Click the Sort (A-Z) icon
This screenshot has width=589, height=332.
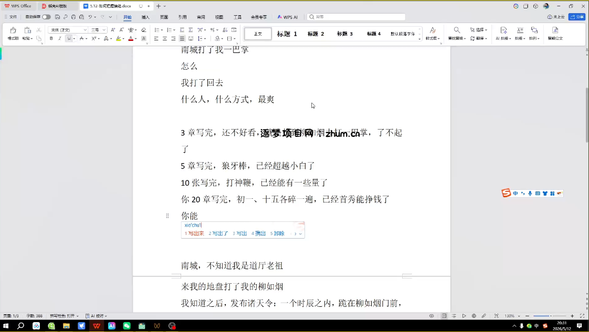(225, 30)
